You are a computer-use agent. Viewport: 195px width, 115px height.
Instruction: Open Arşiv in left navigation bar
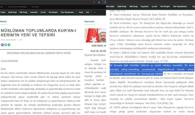point(81,12)
